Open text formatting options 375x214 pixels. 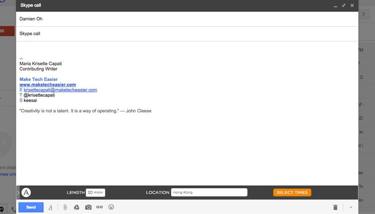50,208
